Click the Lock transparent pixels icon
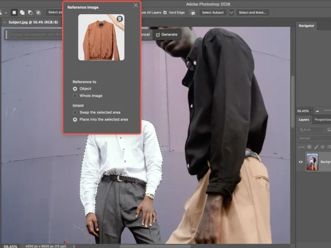 pyautogui.click(x=309, y=147)
